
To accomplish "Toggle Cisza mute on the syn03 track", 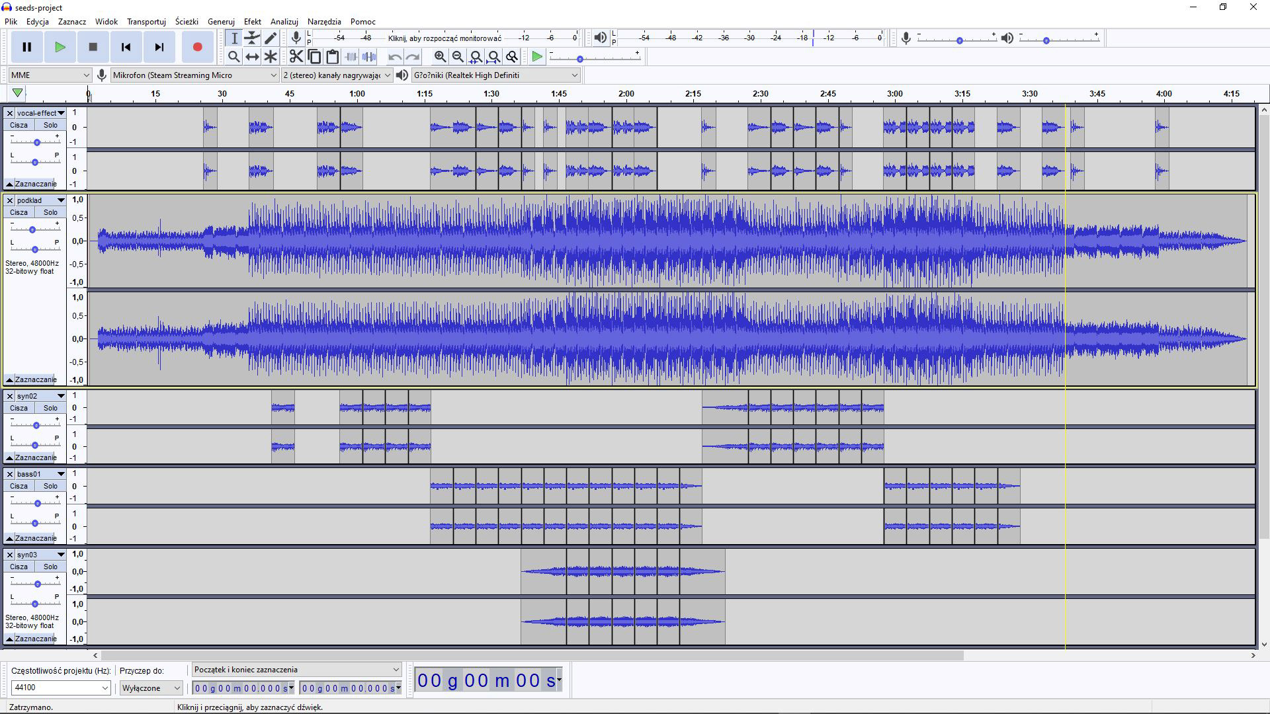I will [19, 567].
